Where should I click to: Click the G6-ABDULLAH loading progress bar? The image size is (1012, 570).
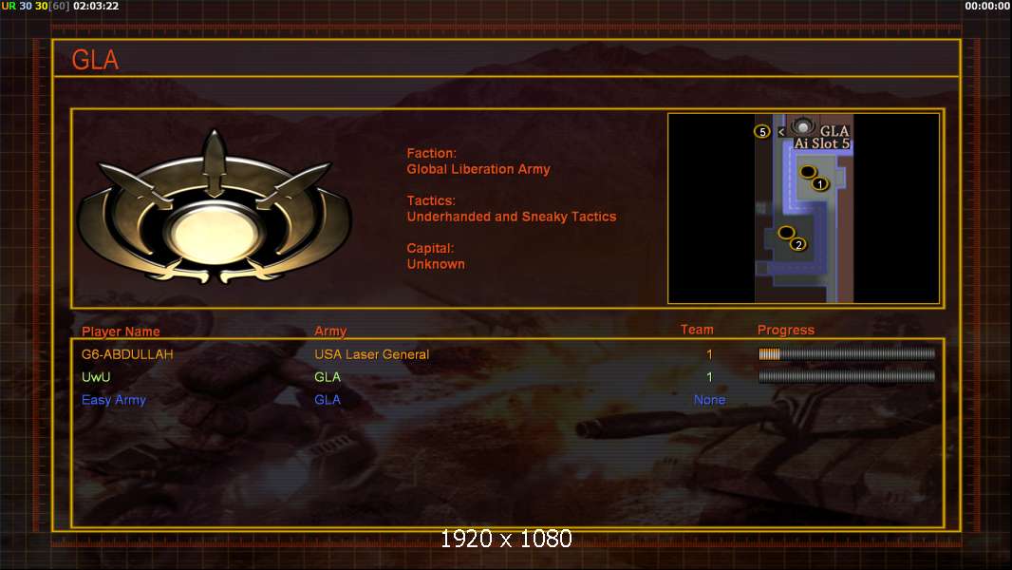click(847, 353)
